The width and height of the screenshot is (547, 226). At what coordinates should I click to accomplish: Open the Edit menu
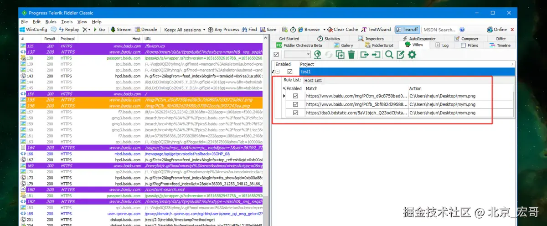pyautogui.click(x=36, y=21)
